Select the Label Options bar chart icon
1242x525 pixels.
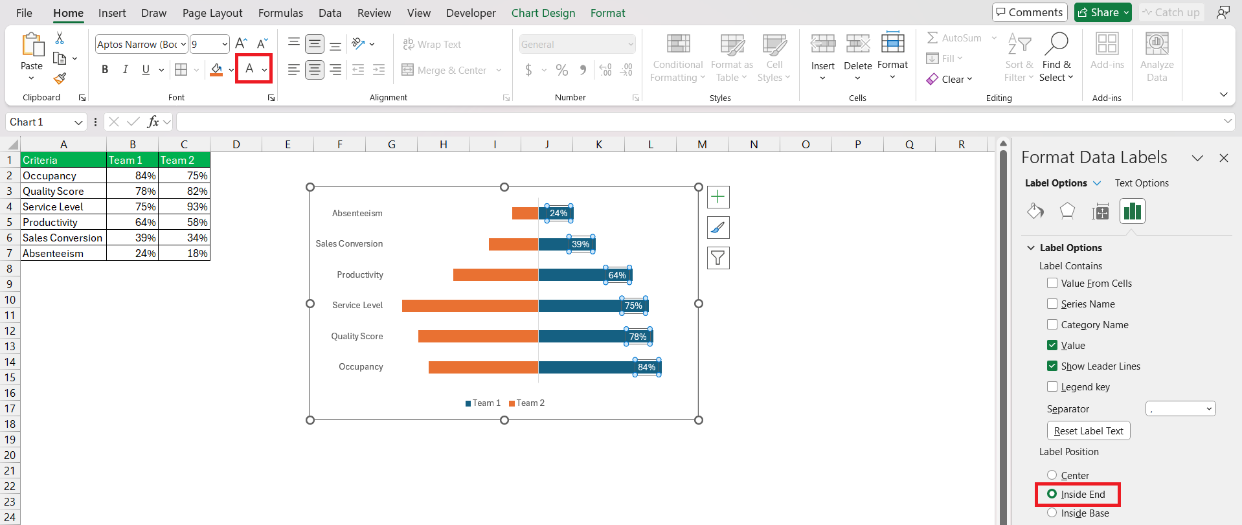(1133, 211)
